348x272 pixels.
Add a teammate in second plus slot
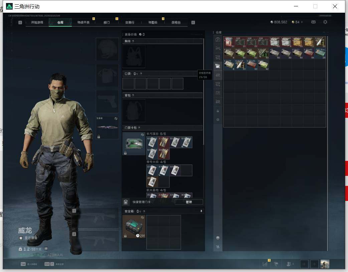coord(315,264)
